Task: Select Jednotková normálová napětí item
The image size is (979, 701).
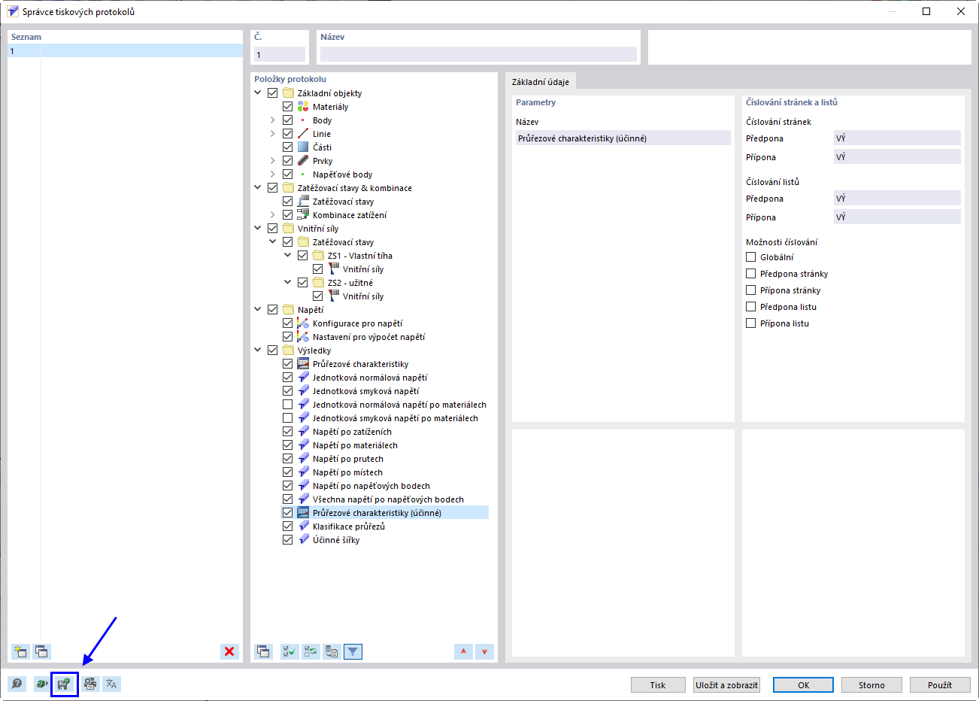Action: tap(370, 378)
